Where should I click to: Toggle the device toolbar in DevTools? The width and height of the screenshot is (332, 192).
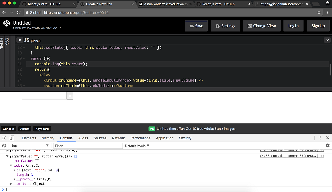pos(11,138)
